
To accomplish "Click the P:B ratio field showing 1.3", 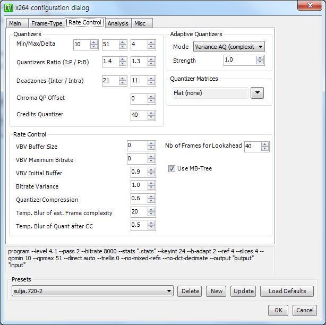I will (139, 62).
